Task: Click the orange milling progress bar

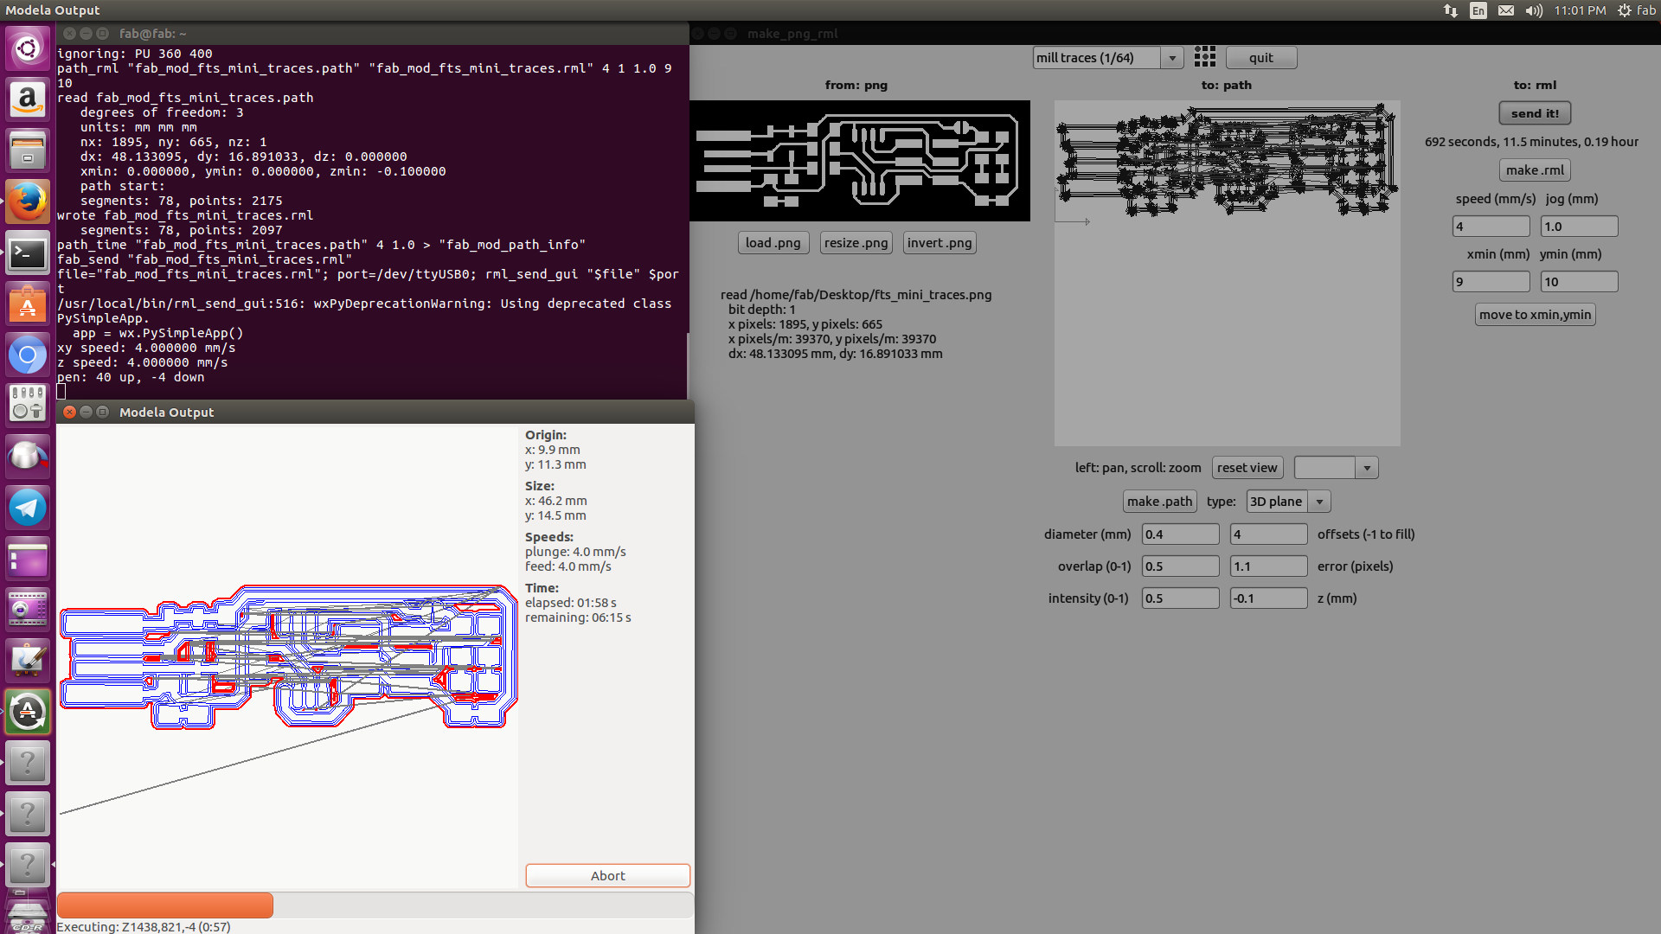Action: click(165, 905)
